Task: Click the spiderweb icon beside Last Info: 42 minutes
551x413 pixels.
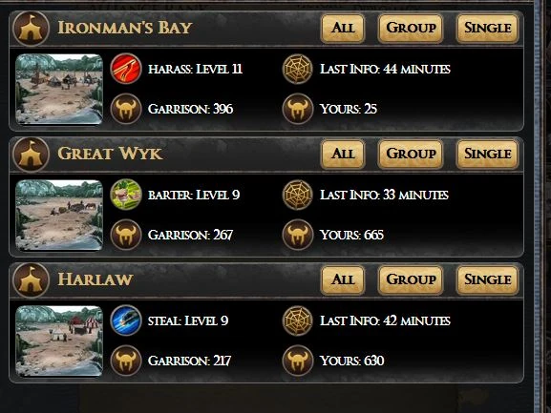Action: tap(298, 320)
